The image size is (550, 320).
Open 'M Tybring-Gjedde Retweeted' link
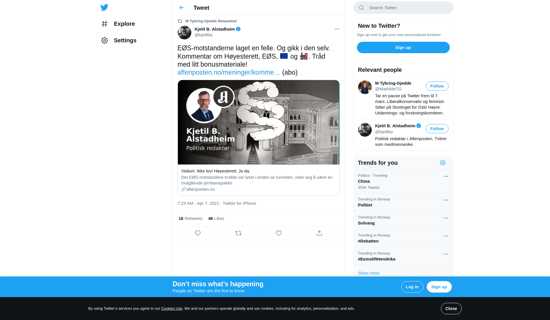(x=211, y=21)
